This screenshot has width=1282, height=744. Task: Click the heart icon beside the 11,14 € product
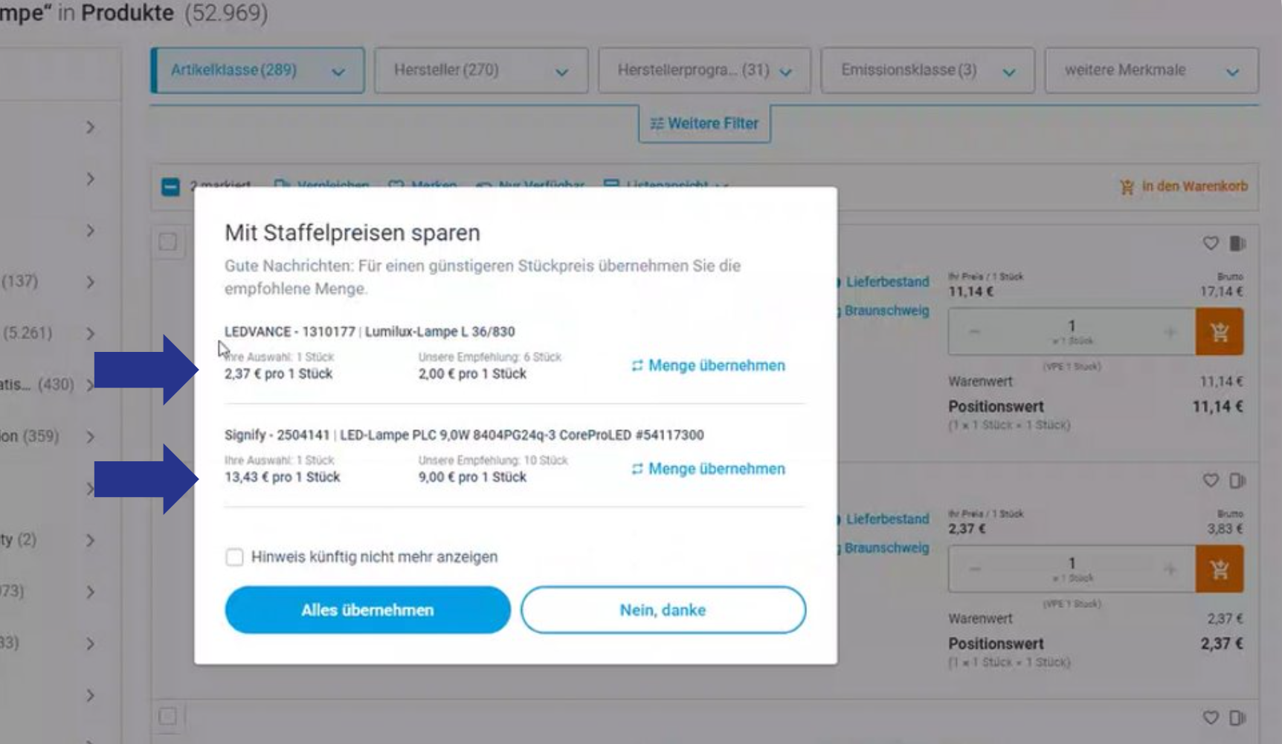point(1211,243)
